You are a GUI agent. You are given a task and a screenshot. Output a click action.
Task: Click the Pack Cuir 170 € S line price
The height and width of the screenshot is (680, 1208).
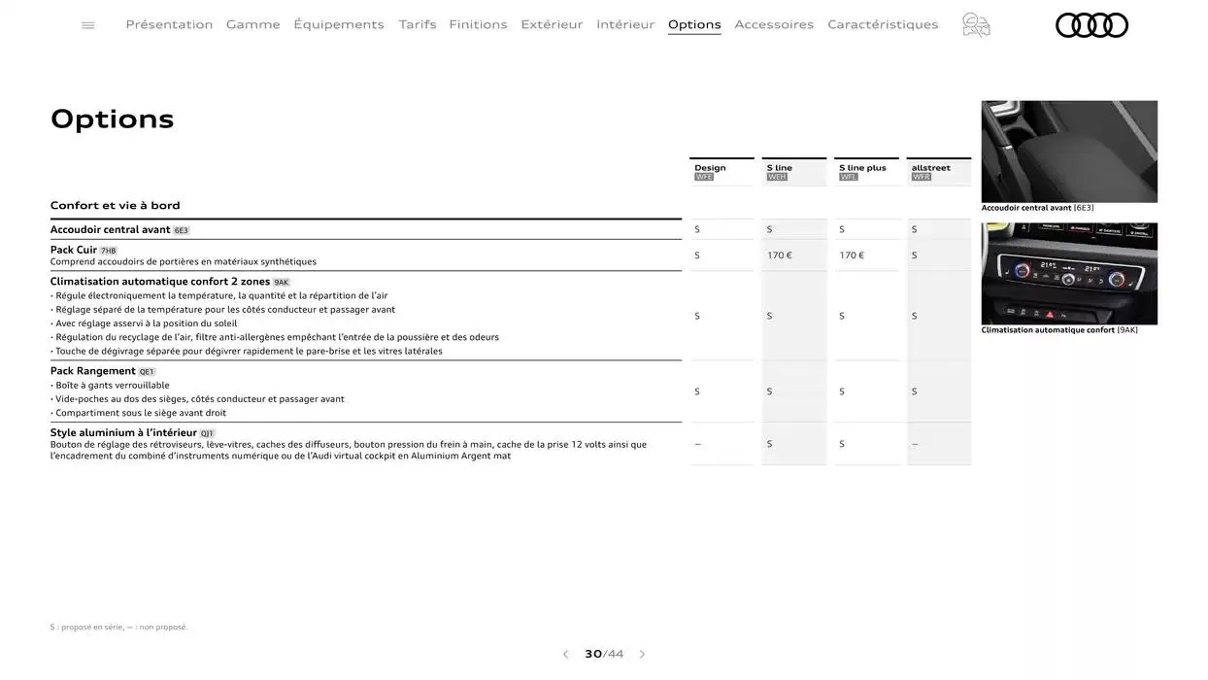pos(780,255)
